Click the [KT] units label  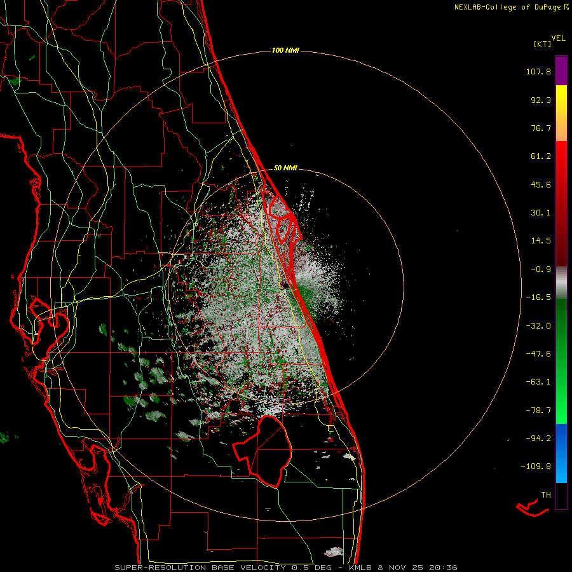pyautogui.click(x=543, y=44)
